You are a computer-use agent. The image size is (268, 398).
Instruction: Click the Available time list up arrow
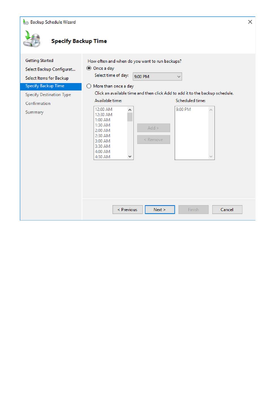pos(130,110)
